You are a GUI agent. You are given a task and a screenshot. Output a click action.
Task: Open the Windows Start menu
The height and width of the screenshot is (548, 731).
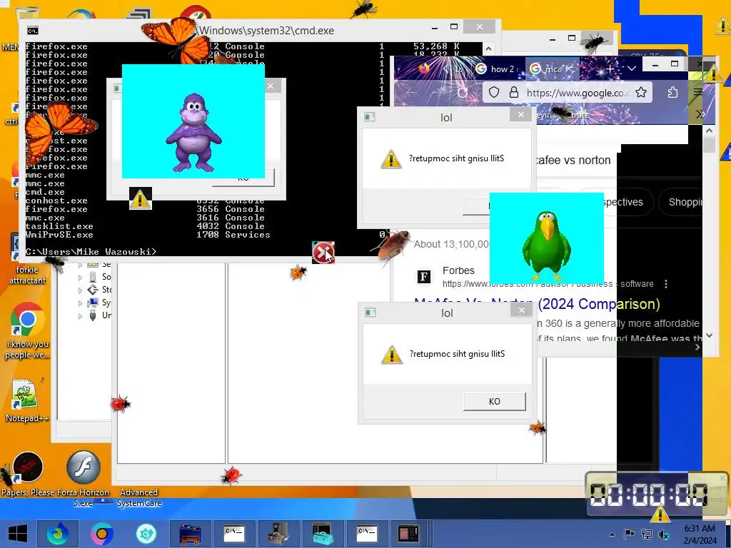[x=18, y=534]
